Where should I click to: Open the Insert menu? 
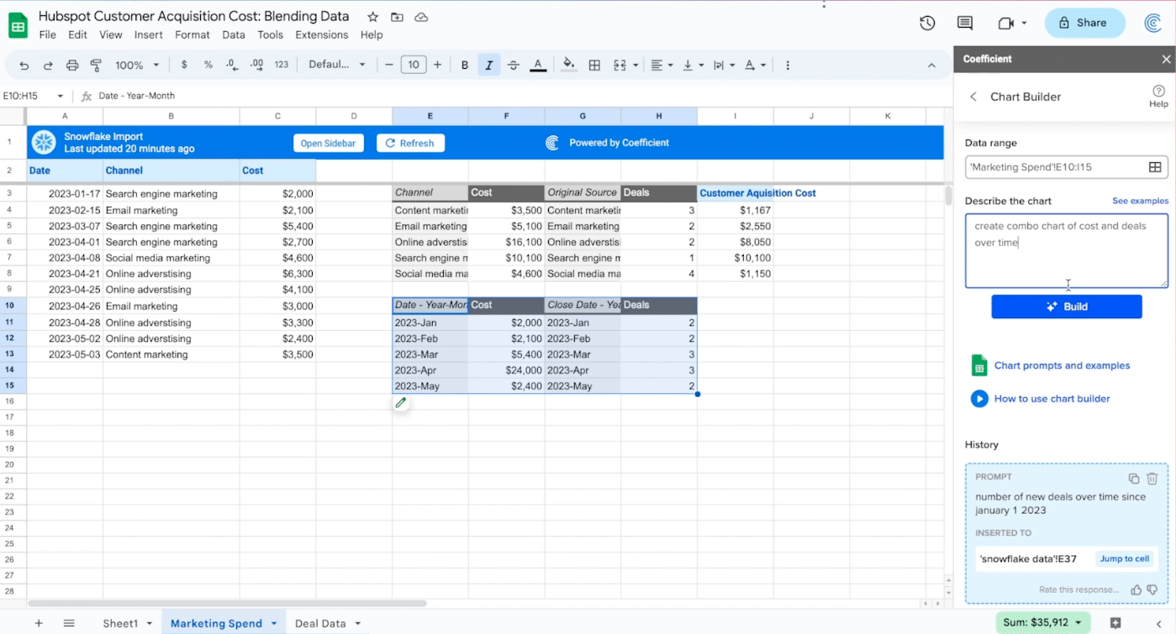pos(149,34)
